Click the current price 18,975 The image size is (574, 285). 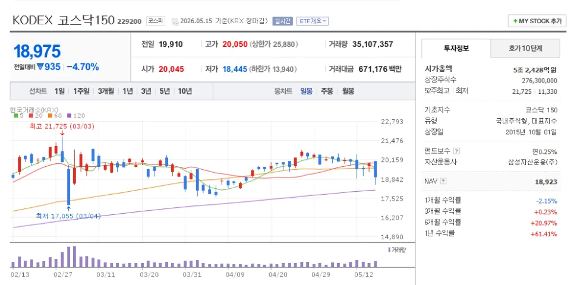37,51
